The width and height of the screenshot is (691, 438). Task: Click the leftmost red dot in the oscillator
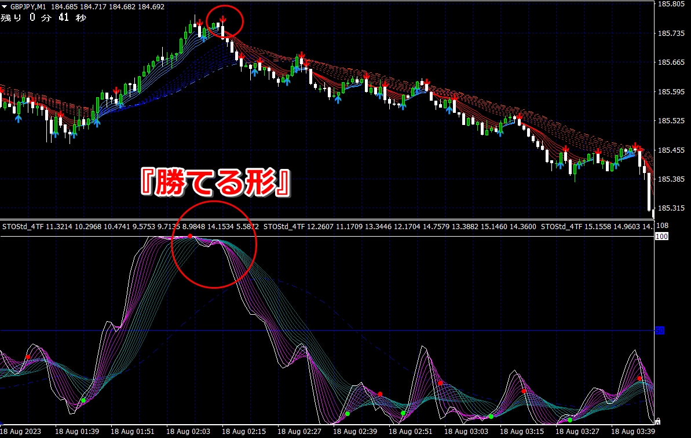28,357
